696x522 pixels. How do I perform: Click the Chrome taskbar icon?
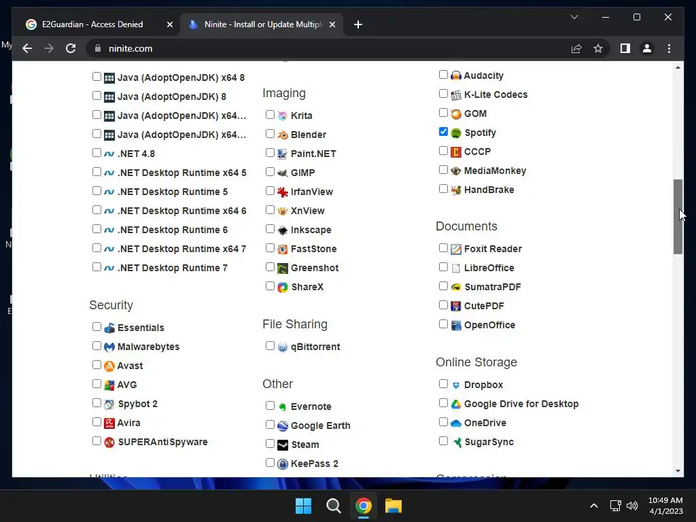[363, 506]
